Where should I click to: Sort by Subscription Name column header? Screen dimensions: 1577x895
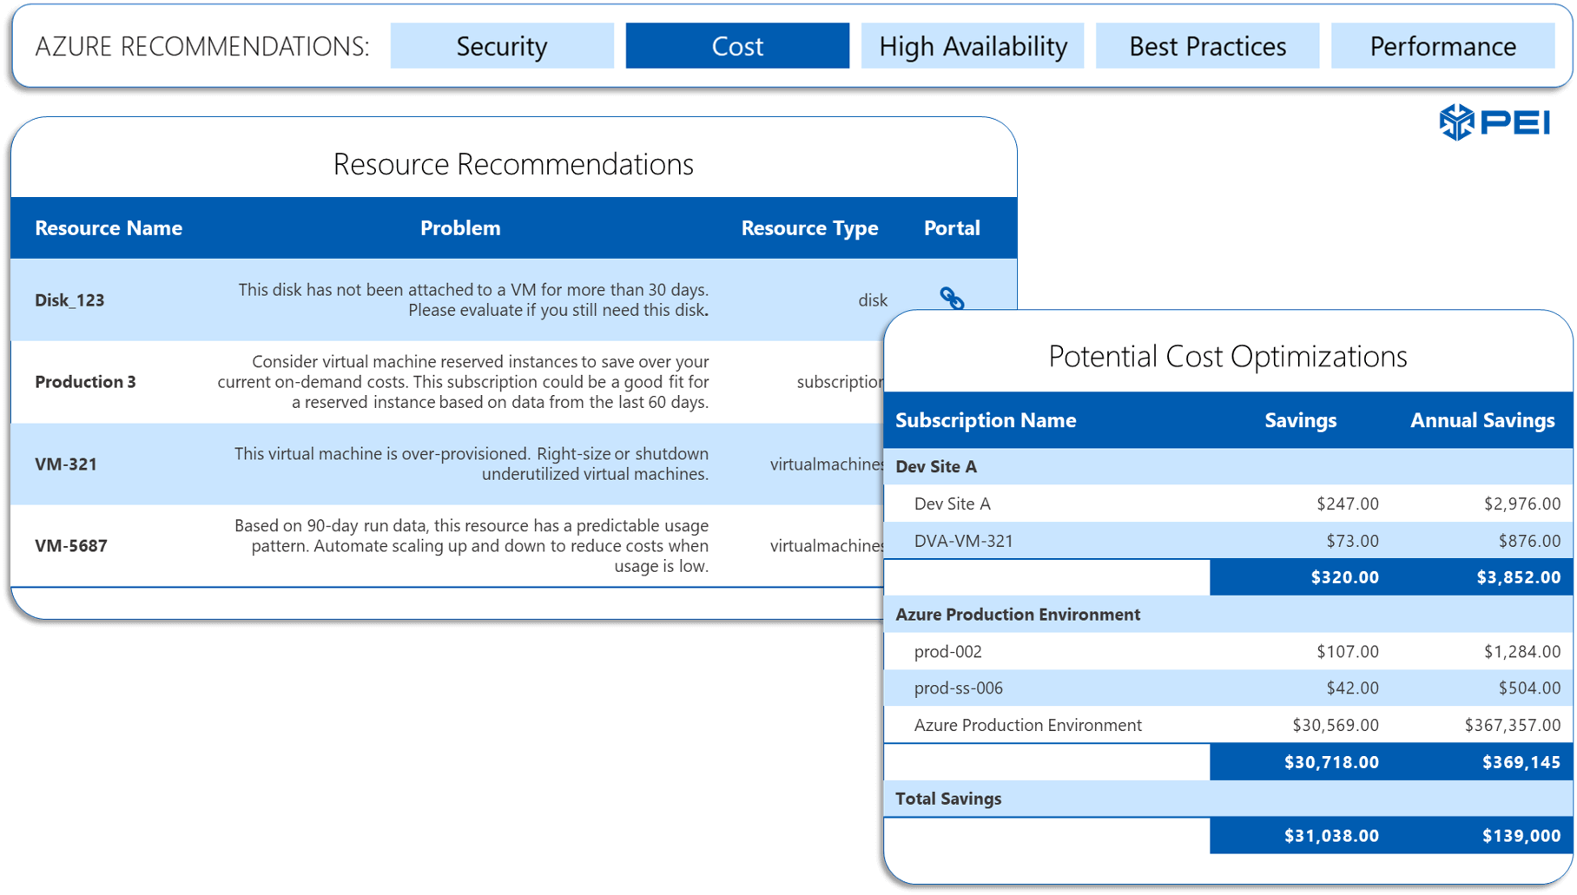[x=986, y=420]
